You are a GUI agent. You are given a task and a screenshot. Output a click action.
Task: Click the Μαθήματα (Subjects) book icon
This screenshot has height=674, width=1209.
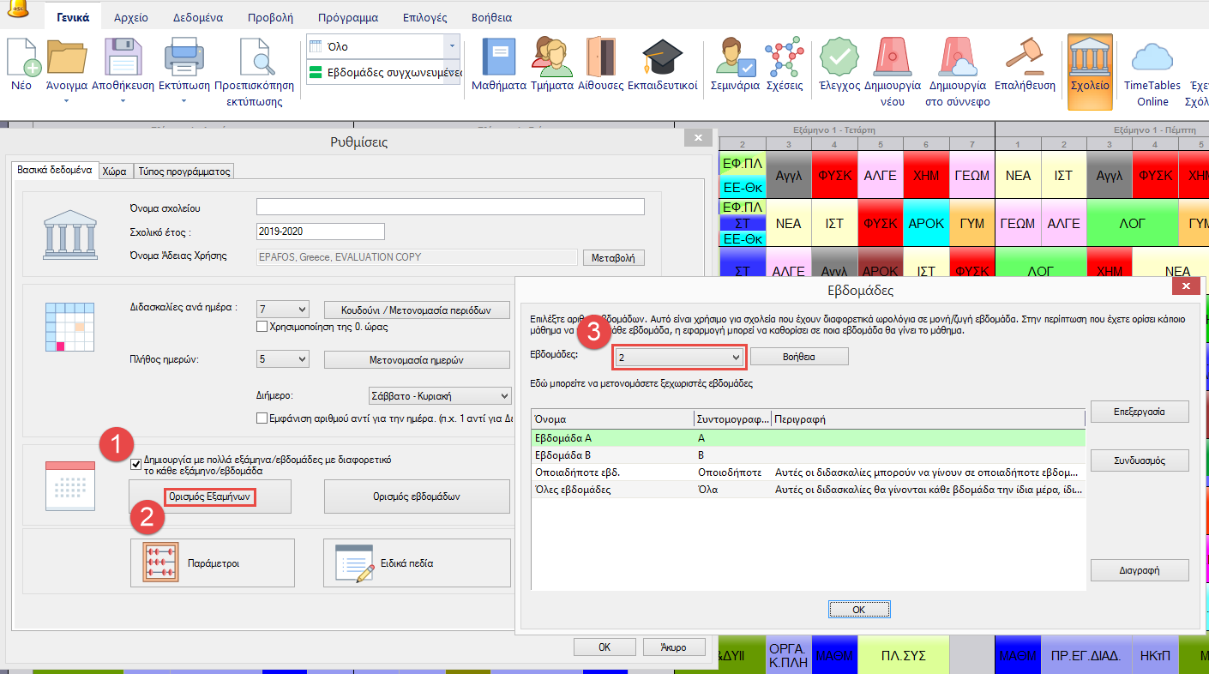499,58
